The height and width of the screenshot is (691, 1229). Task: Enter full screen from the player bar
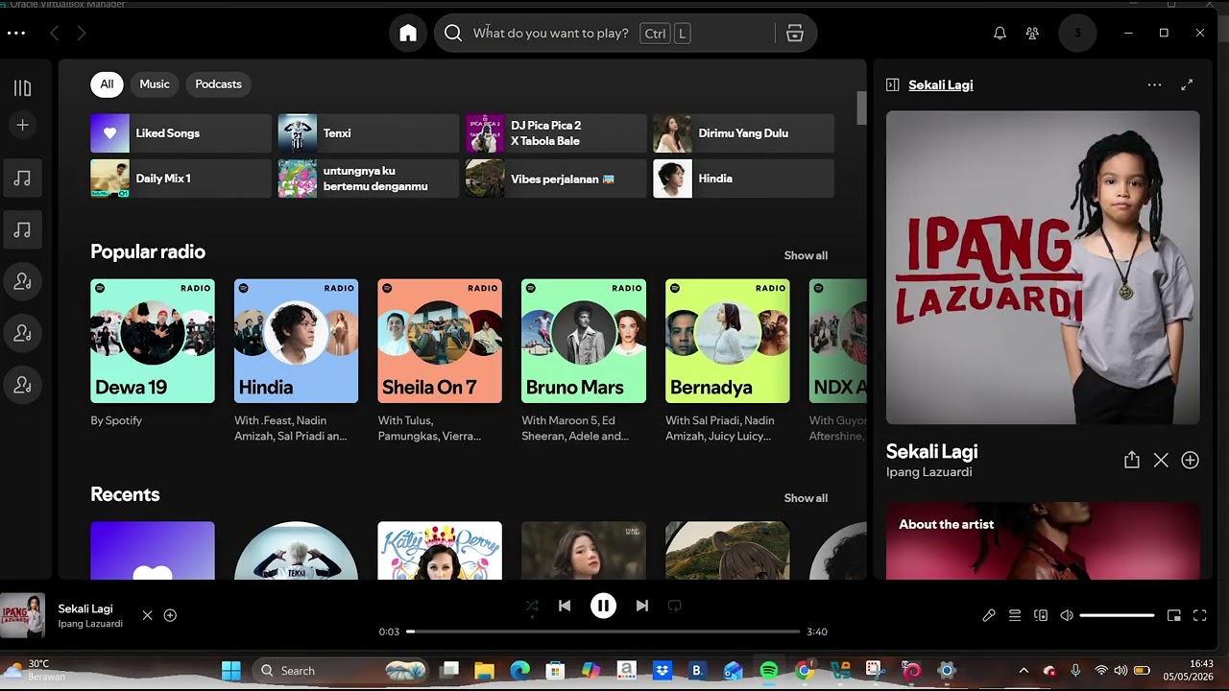tap(1199, 615)
